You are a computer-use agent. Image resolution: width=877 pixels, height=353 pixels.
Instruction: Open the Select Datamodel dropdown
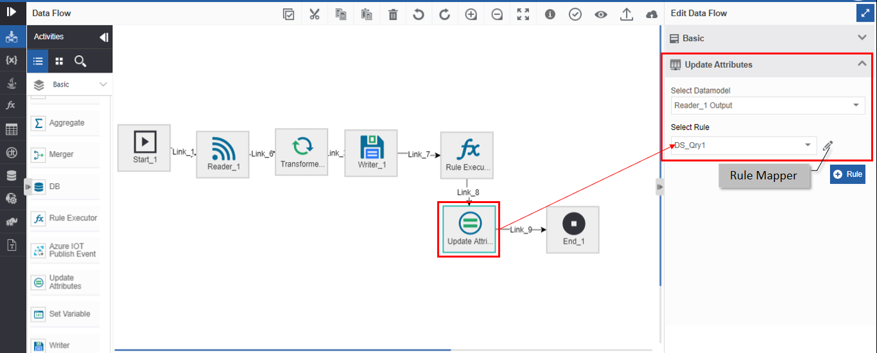coord(768,105)
